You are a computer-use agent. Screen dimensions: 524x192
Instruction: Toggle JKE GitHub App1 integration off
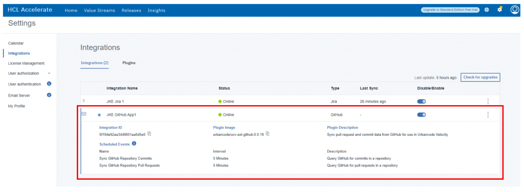click(x=422, y=115)
